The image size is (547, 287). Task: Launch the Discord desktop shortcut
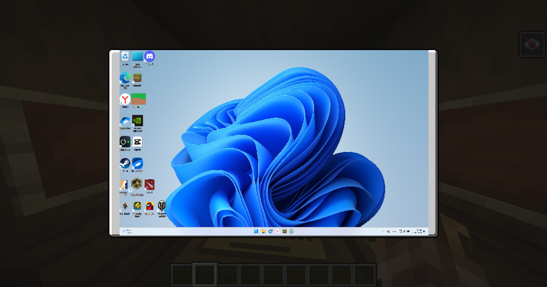pyautogui.click(x=149, y=56)
